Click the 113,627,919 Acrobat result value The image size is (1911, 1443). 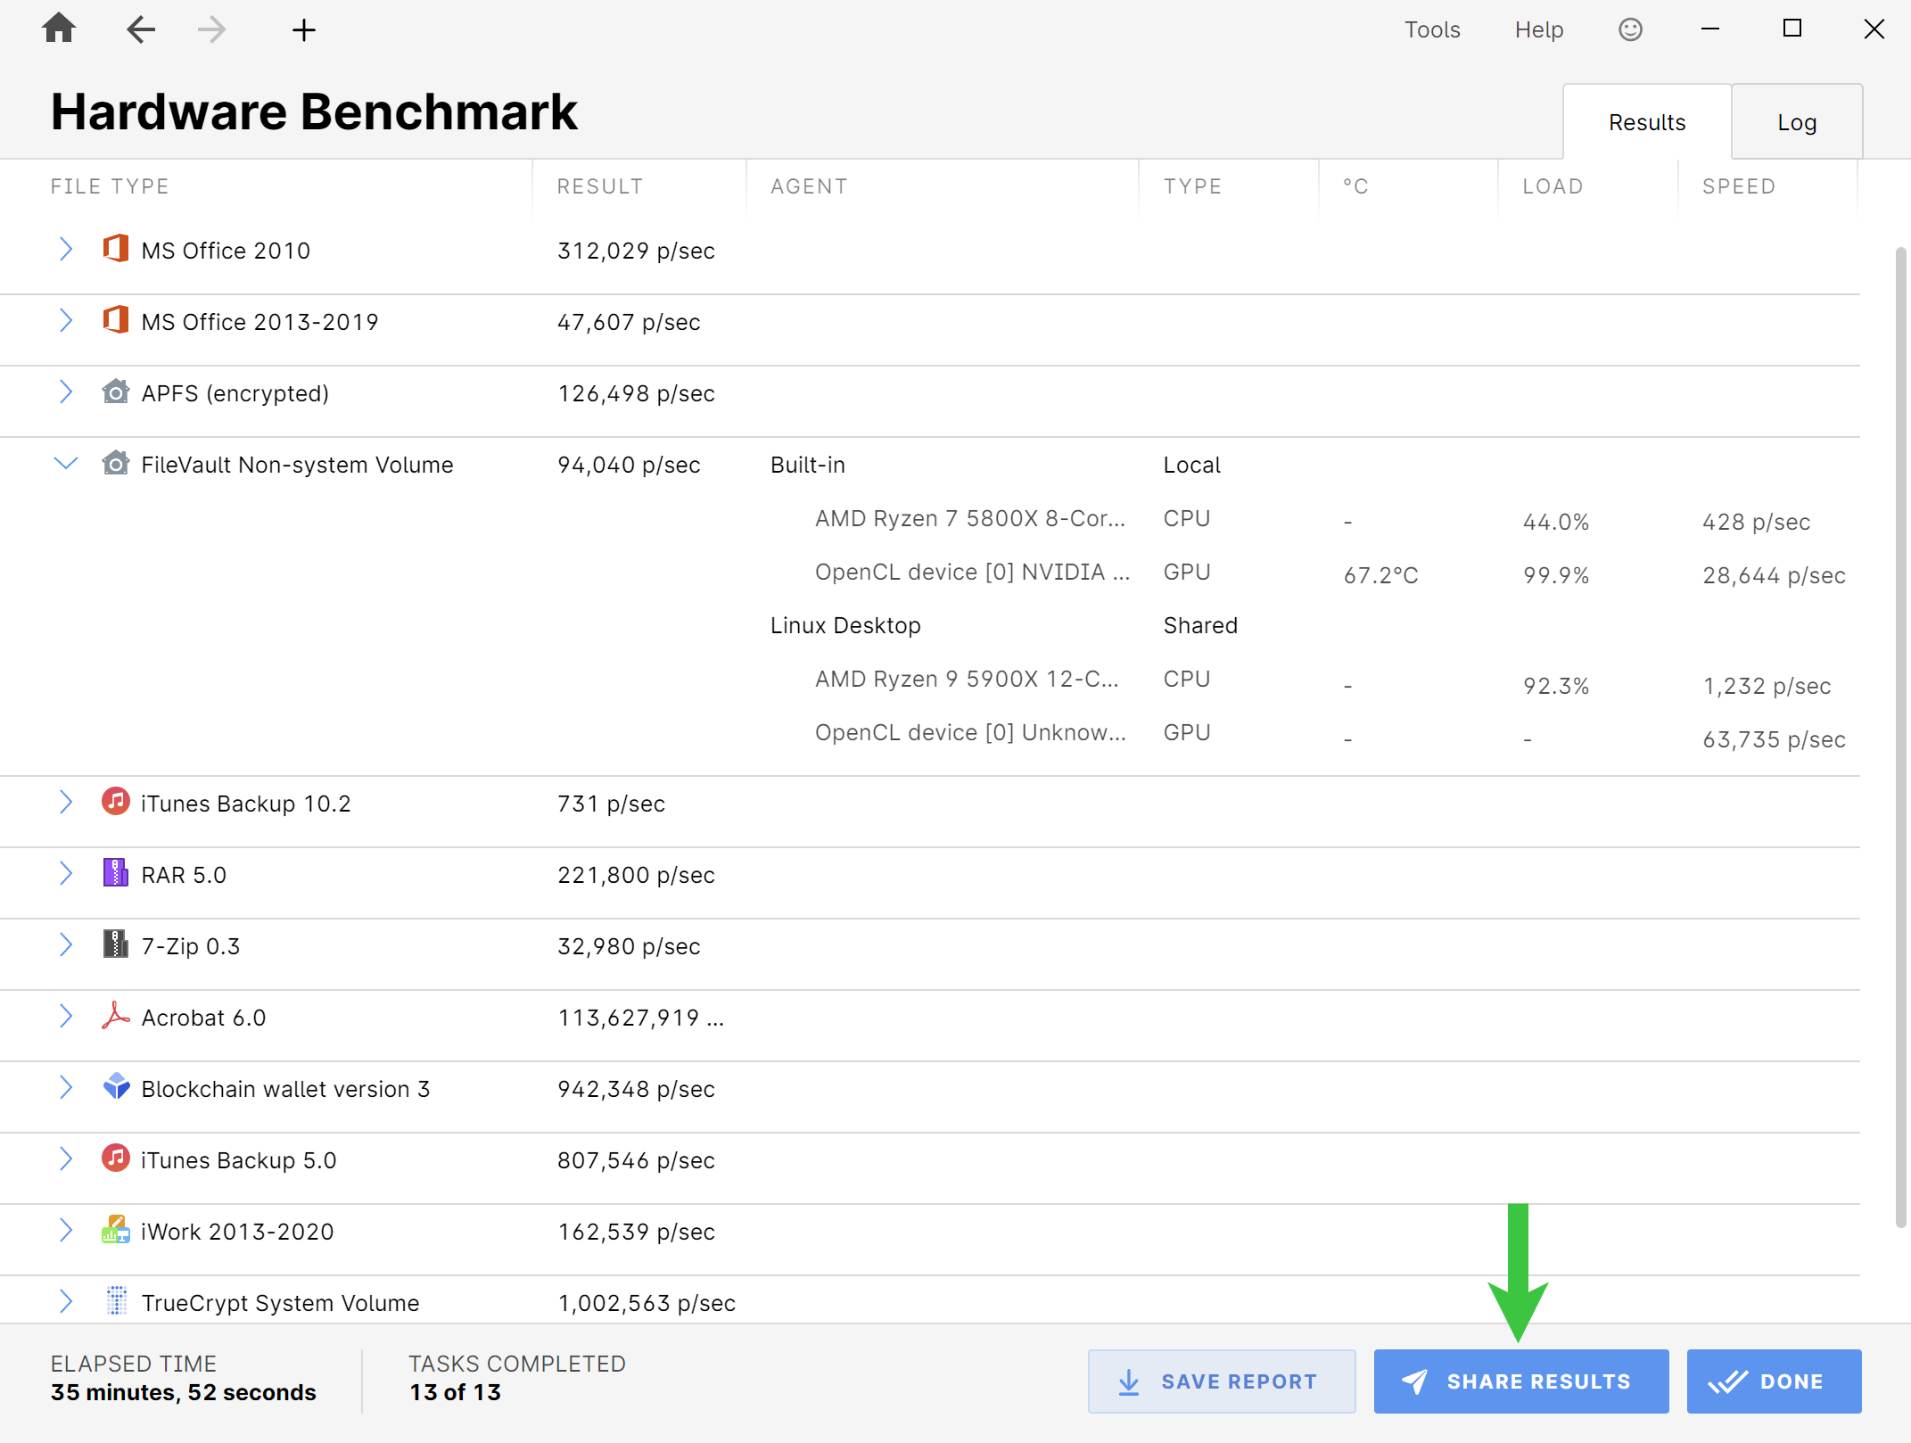640,1018
